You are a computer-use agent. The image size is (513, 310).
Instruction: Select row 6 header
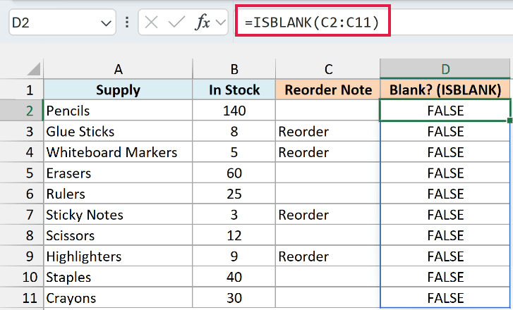tap(22, 194)
